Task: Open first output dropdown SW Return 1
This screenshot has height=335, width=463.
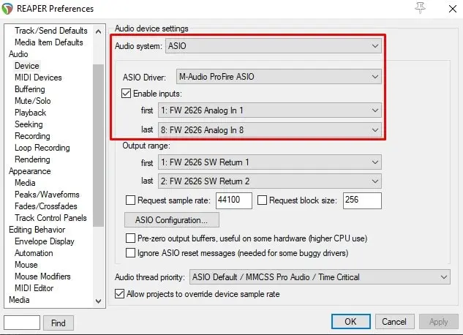Action: [270, 162]
